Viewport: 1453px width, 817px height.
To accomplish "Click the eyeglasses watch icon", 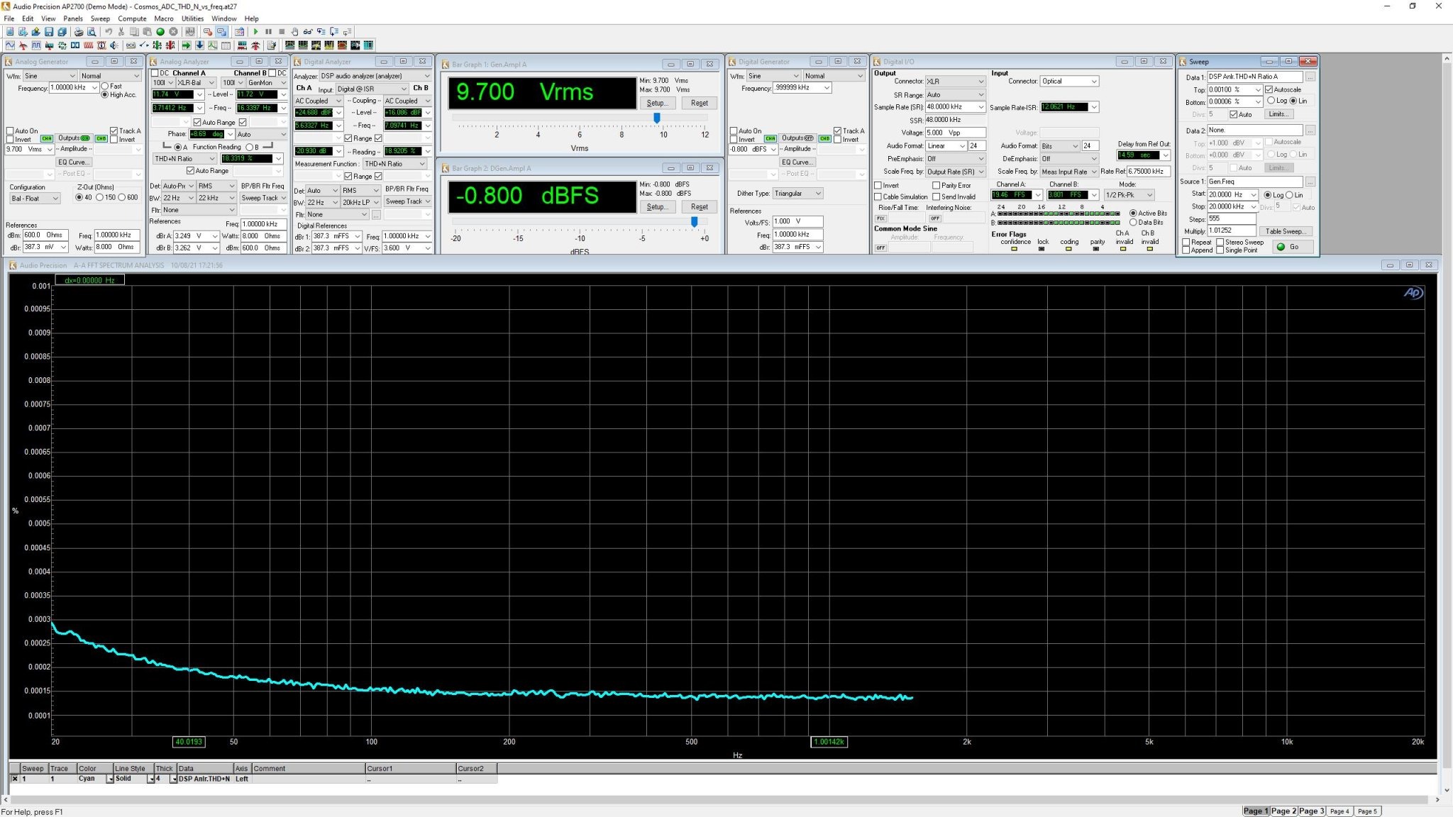I will (308, 31).
